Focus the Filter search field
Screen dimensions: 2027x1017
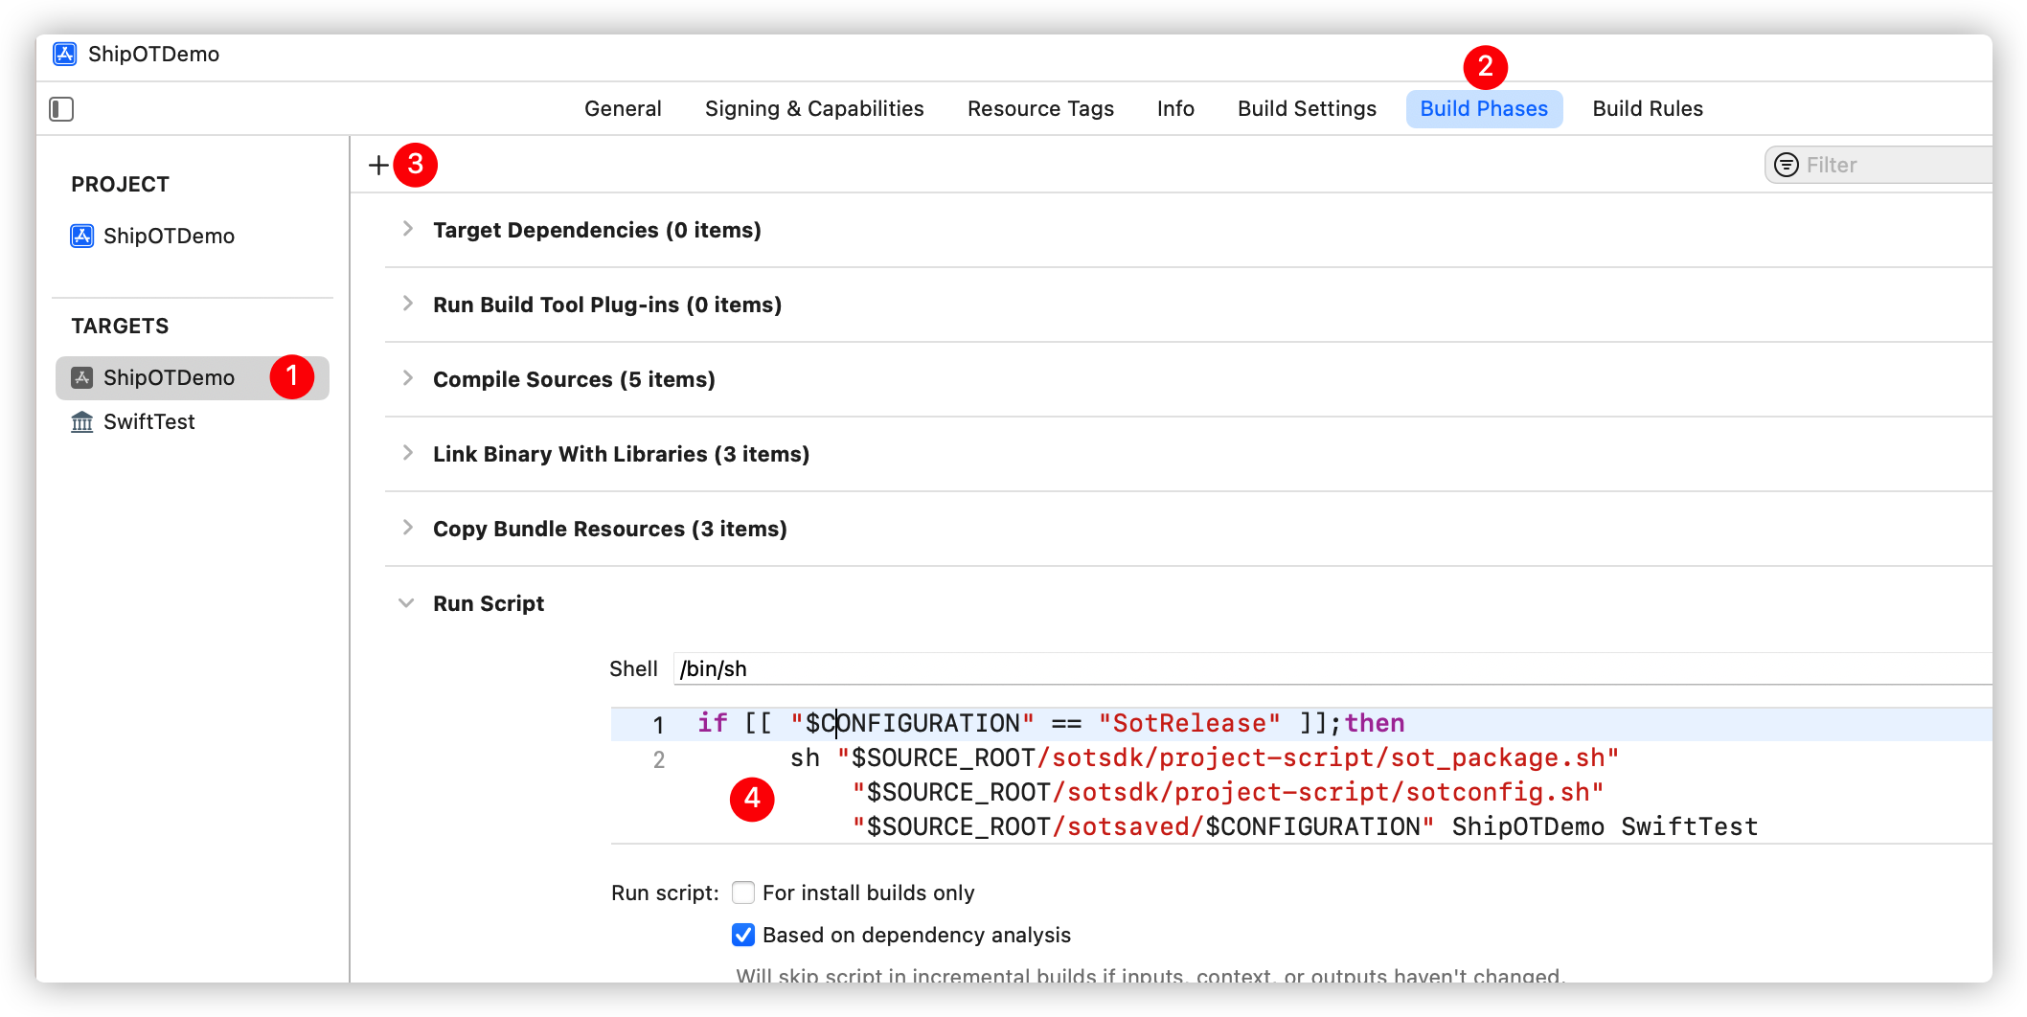click(1879, 165)
